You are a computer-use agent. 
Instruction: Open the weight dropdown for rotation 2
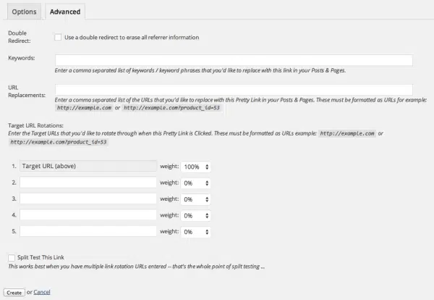(196, 183)
